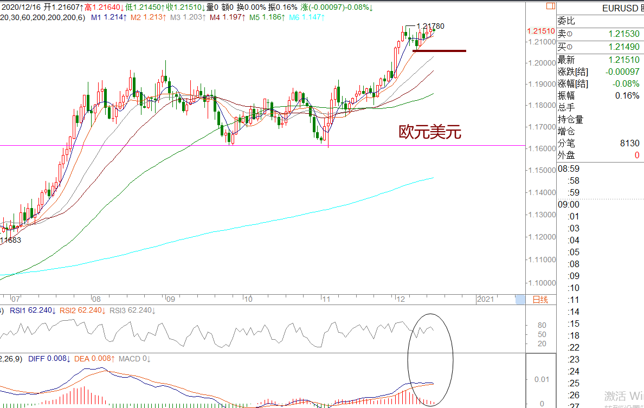The image size is (644, 408).
Task: Click the 涨幅[结] value -0.08%
Action: [x=626, y=84]
